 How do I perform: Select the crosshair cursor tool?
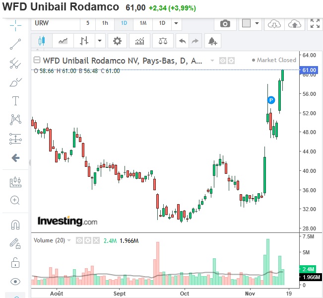click(x=15, y=25)
